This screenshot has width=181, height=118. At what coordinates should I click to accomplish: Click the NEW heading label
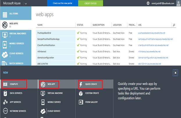[6, 73]
